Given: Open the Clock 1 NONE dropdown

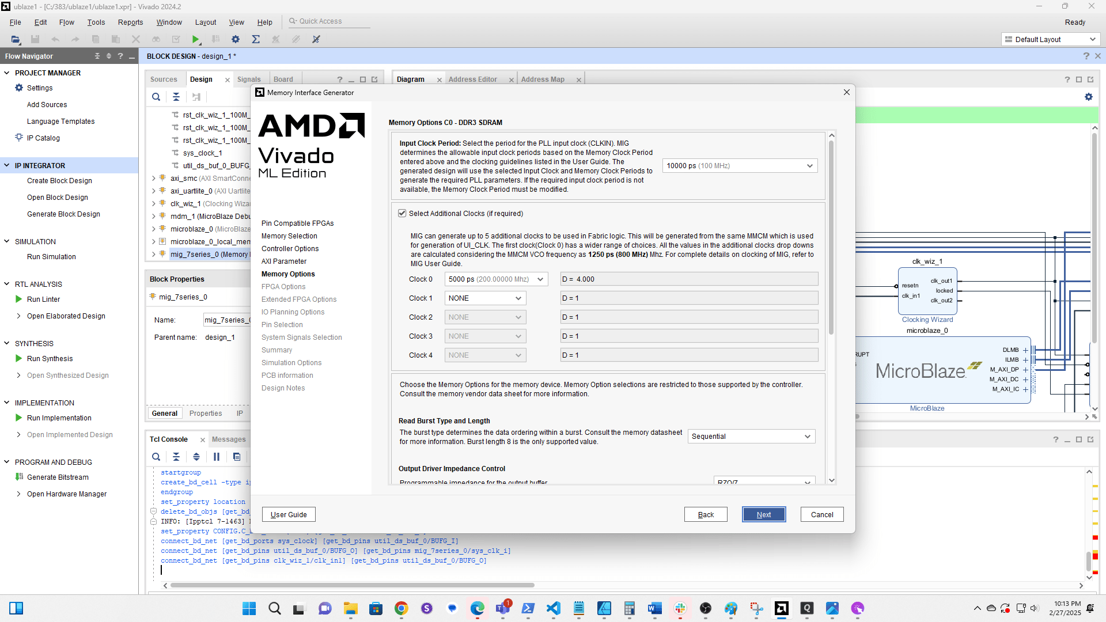Looking at the screenshot, I should (485, 298).
